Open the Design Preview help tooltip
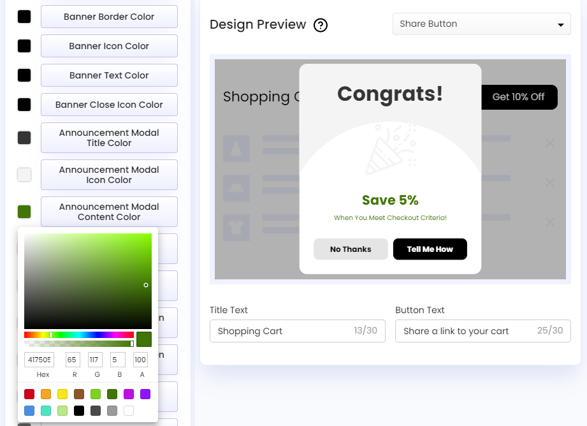Viewport: 587px width, 426px height. click(321, 25)
